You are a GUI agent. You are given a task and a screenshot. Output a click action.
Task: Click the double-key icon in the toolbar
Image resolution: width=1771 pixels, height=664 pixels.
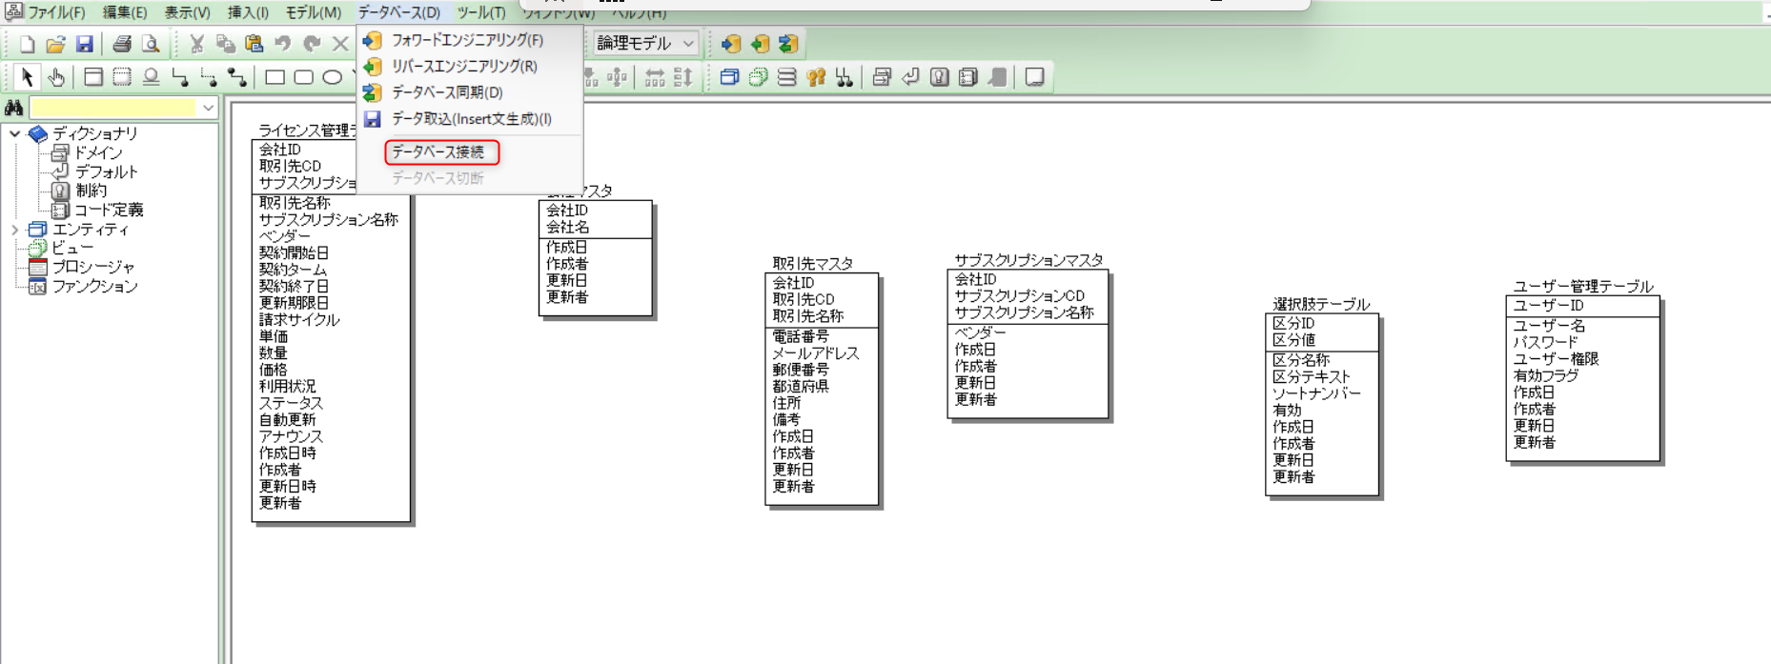click(816, 77)
